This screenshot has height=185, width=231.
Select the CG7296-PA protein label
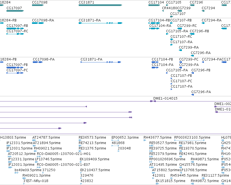point(201,92)
